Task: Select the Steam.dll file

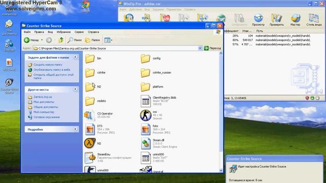Action: coord(146,143)
